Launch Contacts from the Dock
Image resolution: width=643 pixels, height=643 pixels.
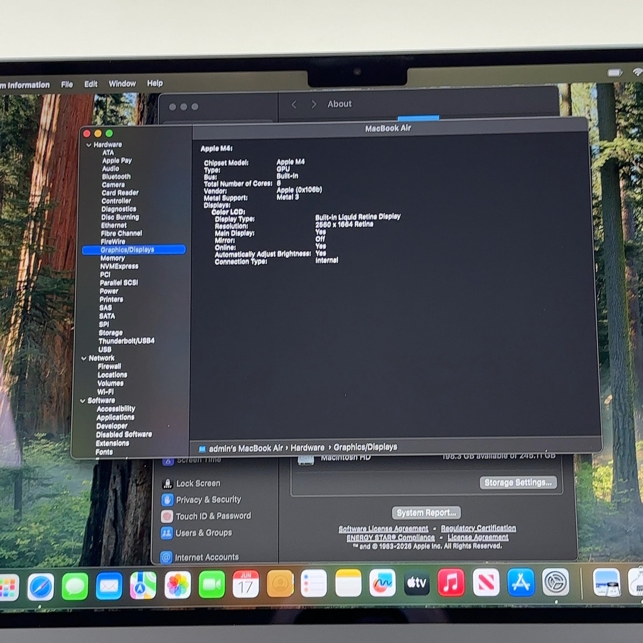tap(280, 584)
